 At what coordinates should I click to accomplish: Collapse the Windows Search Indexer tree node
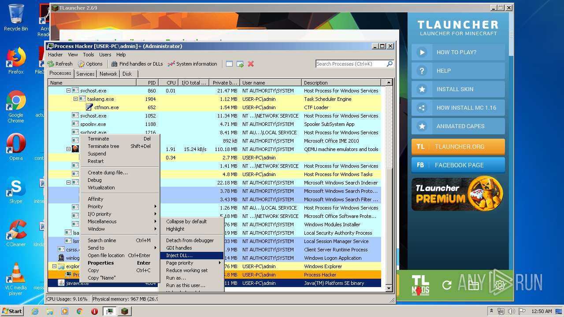[68, 183]
